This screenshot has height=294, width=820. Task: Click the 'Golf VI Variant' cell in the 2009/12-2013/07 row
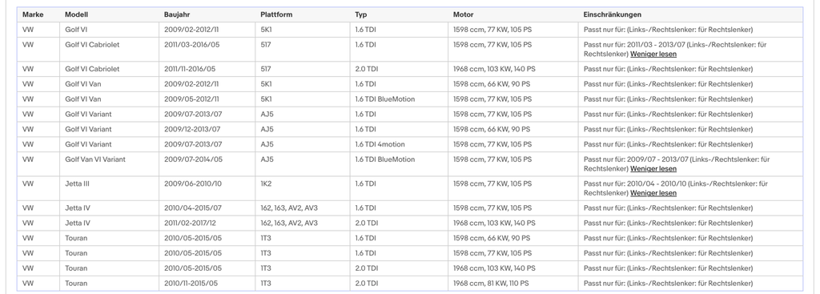click(88, 129)
